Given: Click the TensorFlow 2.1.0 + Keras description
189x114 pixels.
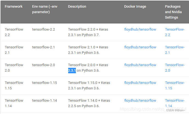Looking at the screenshot, I should click(88, 50).
